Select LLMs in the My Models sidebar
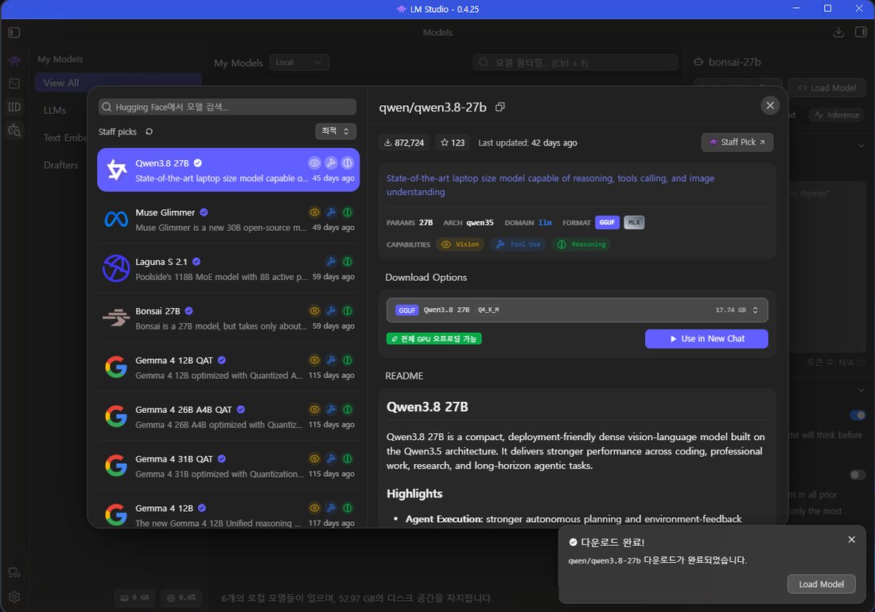 tap(55, 110)
